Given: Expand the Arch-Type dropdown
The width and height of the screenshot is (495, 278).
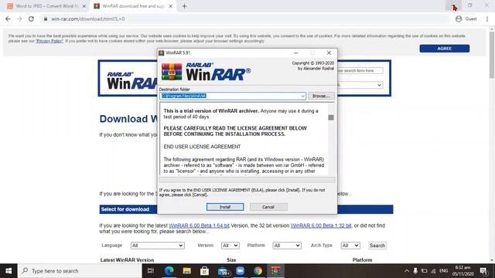Looking at the screenshot, I should 350,246.
